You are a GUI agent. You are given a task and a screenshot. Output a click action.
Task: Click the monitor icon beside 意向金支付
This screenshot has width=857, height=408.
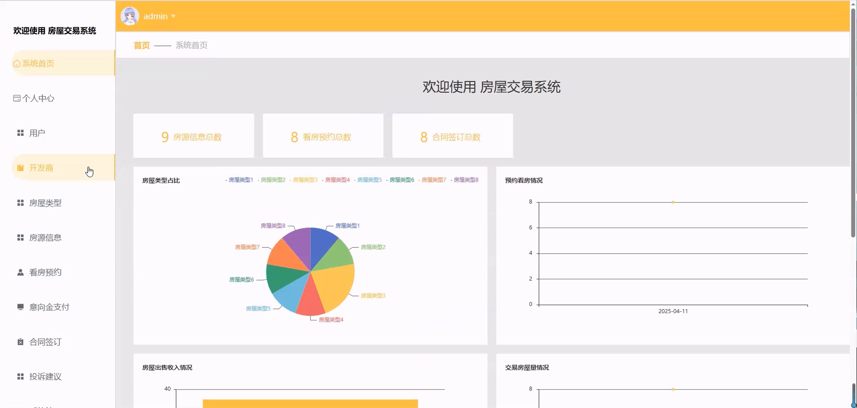coord(20,307)
